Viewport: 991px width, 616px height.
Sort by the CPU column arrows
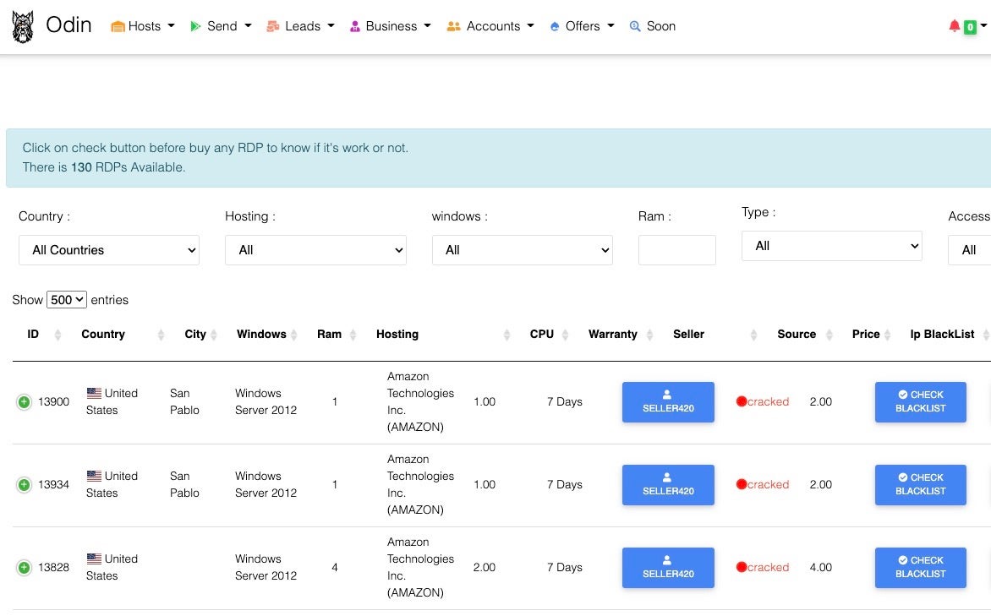[565, 335]
